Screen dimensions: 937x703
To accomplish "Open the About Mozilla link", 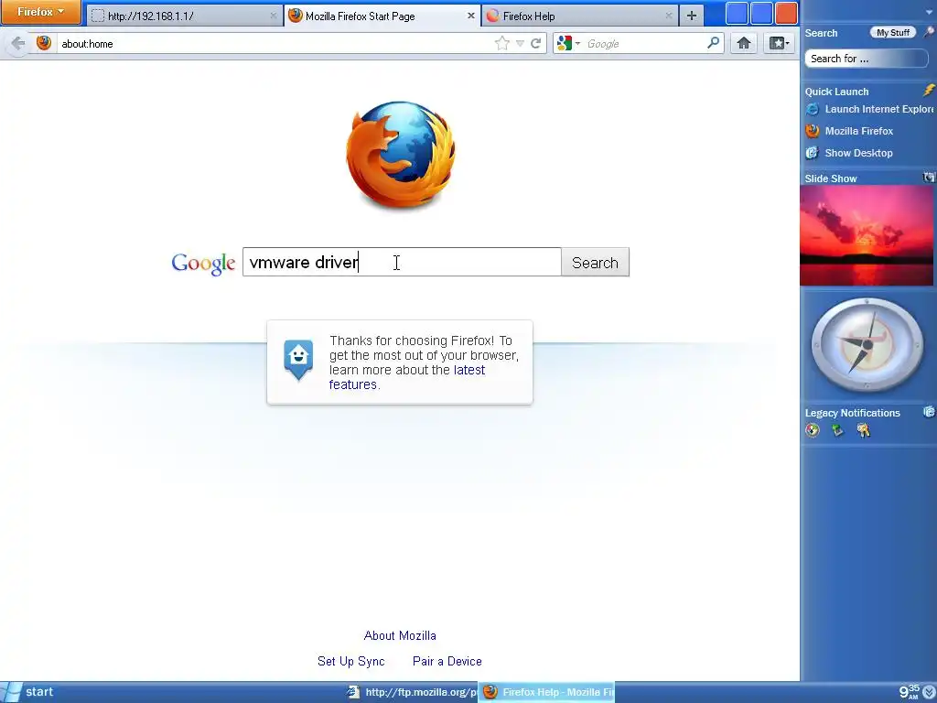I will (400, 635).
